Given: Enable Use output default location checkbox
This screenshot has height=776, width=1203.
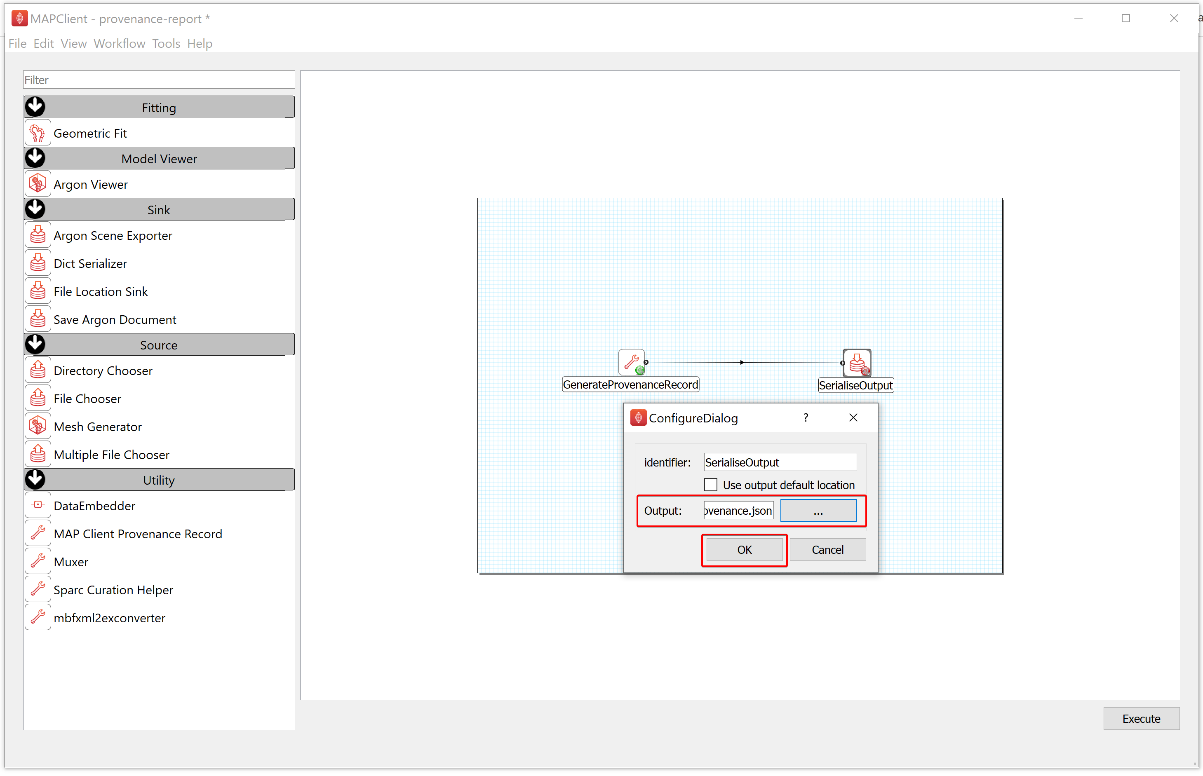Looking at the screenshot, I should click(711, 485).
